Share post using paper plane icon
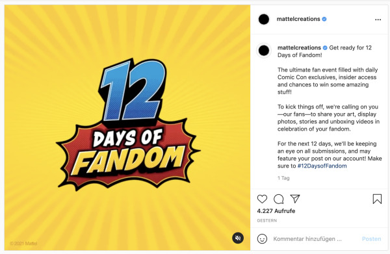Screen dimensions: 390x254 coord(295,199)
